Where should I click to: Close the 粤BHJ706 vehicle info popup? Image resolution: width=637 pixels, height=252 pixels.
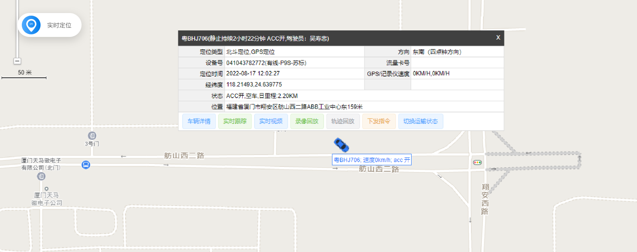coord(498,38)
